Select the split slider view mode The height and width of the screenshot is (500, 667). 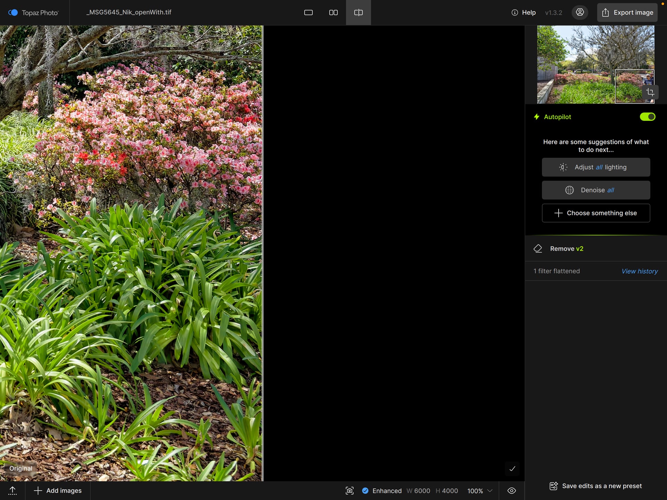[x=358, y=12]
